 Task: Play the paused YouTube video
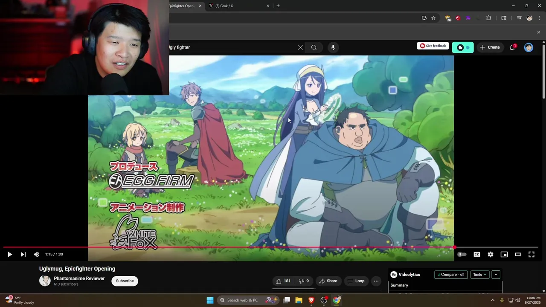coord(9,255)
